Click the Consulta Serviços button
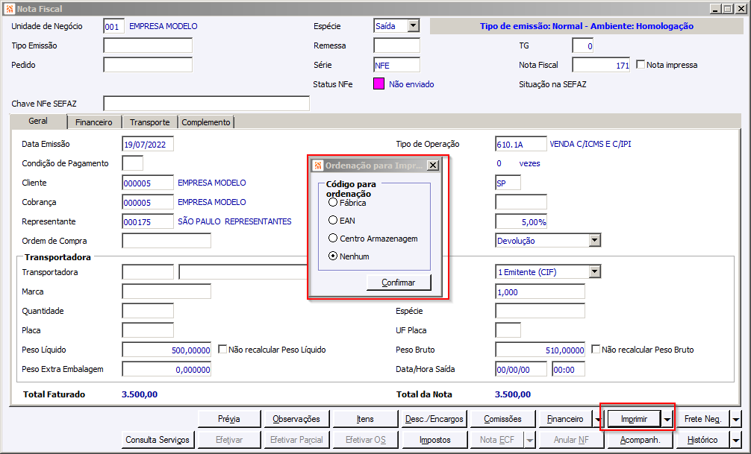Image resolution: width=751 pixels, height=454 pixels. 158,440
